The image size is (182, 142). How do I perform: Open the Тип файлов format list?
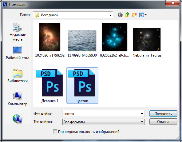[x=103, y=122]
